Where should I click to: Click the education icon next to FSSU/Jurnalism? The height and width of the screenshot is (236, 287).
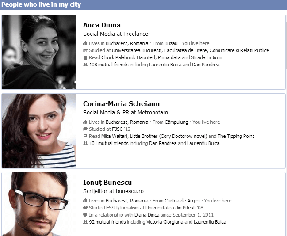(x=85, y=208)
